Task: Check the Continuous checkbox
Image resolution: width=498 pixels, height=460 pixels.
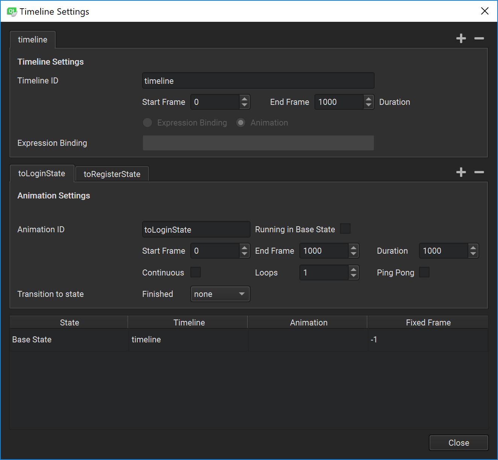Action: pos(196,272)
